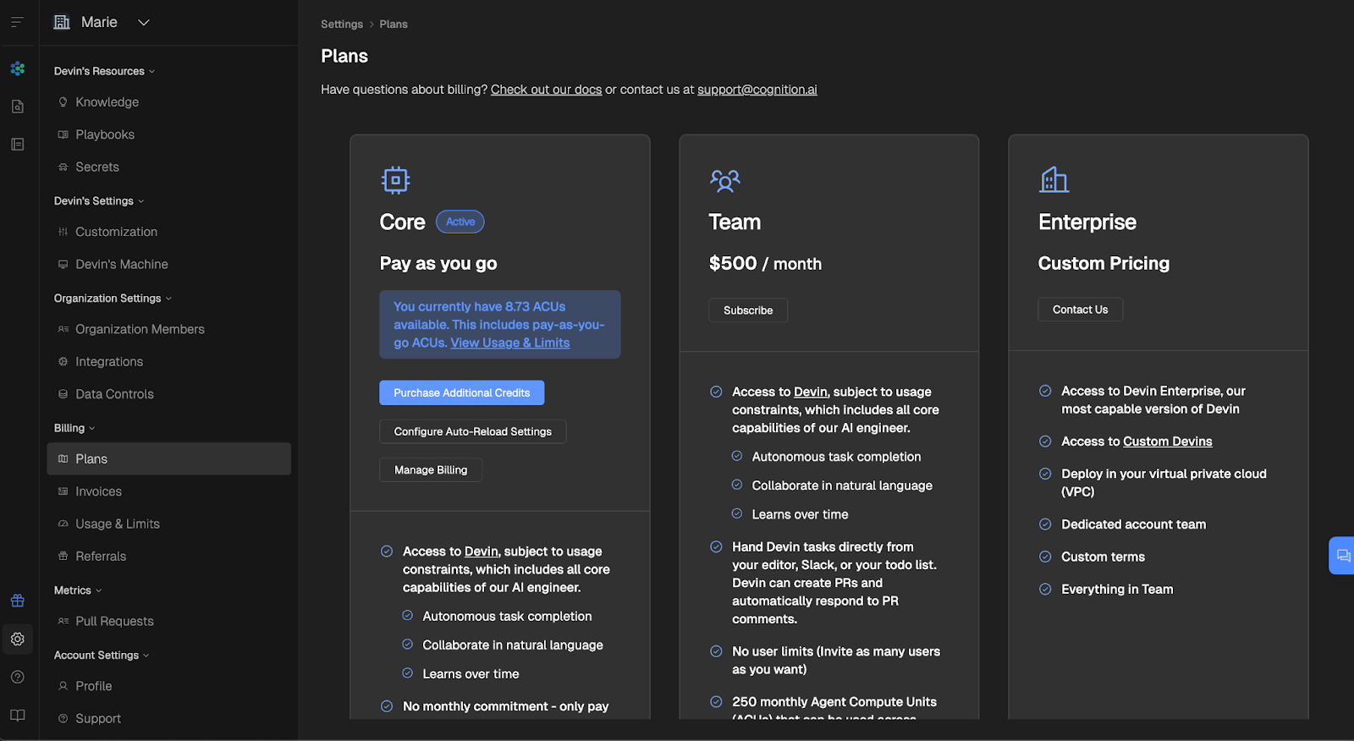Click the sliders icon beside Customization
1354x741 pixels.
point(63,232)
